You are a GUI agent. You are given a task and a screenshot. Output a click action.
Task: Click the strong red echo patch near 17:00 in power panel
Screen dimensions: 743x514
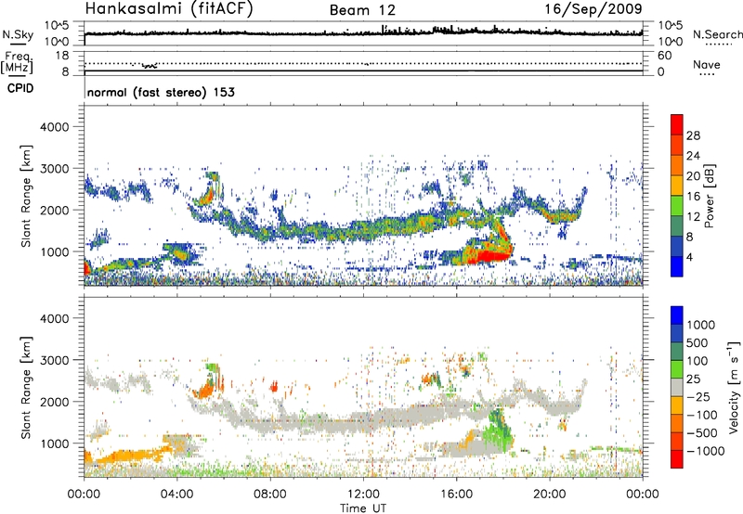coord(489,255)
